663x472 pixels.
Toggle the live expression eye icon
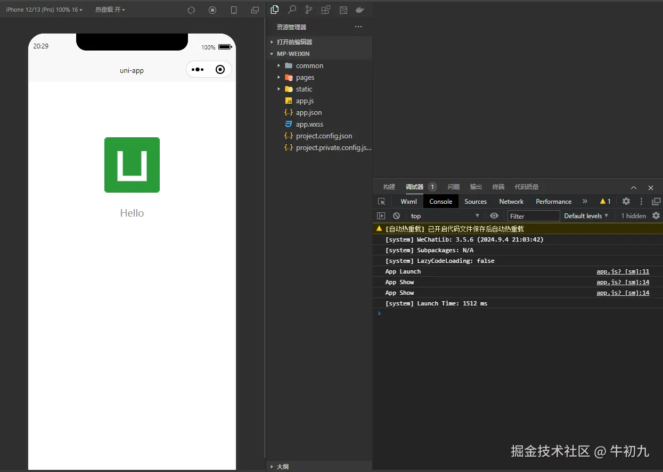click(x=494, y=216)
